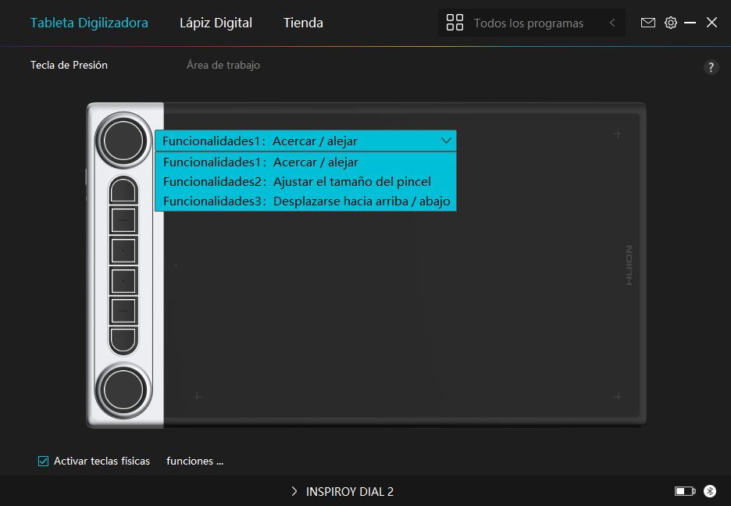Click the all-programs grid icon
The image size is (731, 506).
point(455,23)
